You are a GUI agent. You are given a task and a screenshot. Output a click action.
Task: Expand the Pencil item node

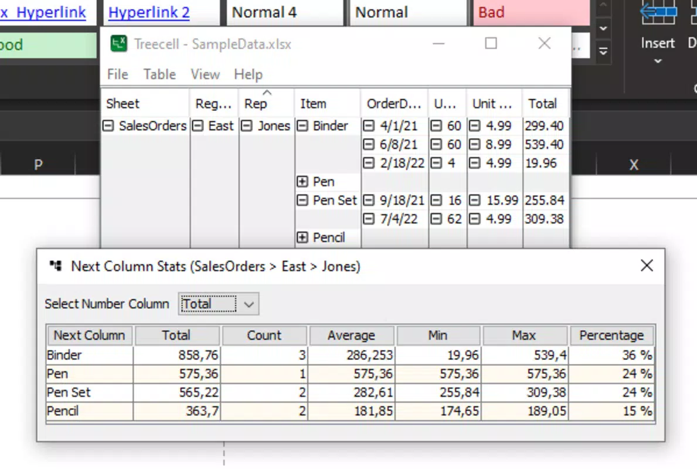tap(302, 237)
